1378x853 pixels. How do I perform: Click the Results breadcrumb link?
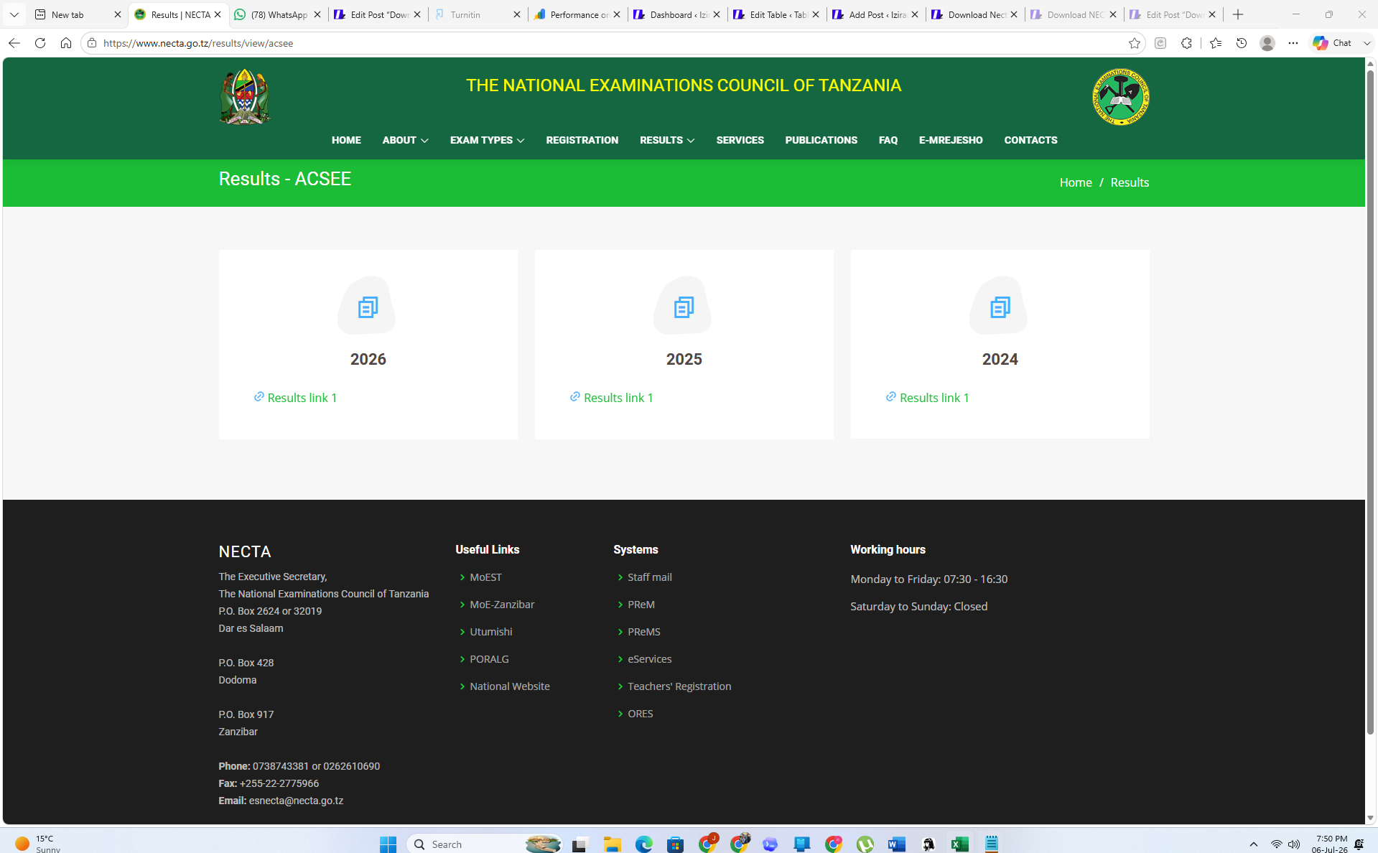point(1130,182)
